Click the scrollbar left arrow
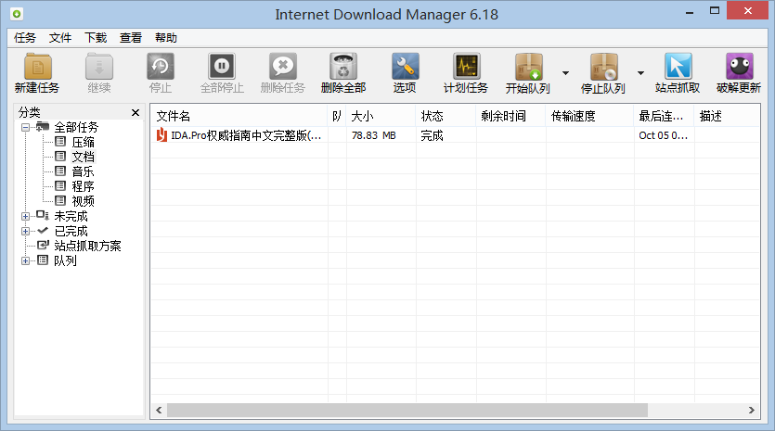 (x=159, y=410)
